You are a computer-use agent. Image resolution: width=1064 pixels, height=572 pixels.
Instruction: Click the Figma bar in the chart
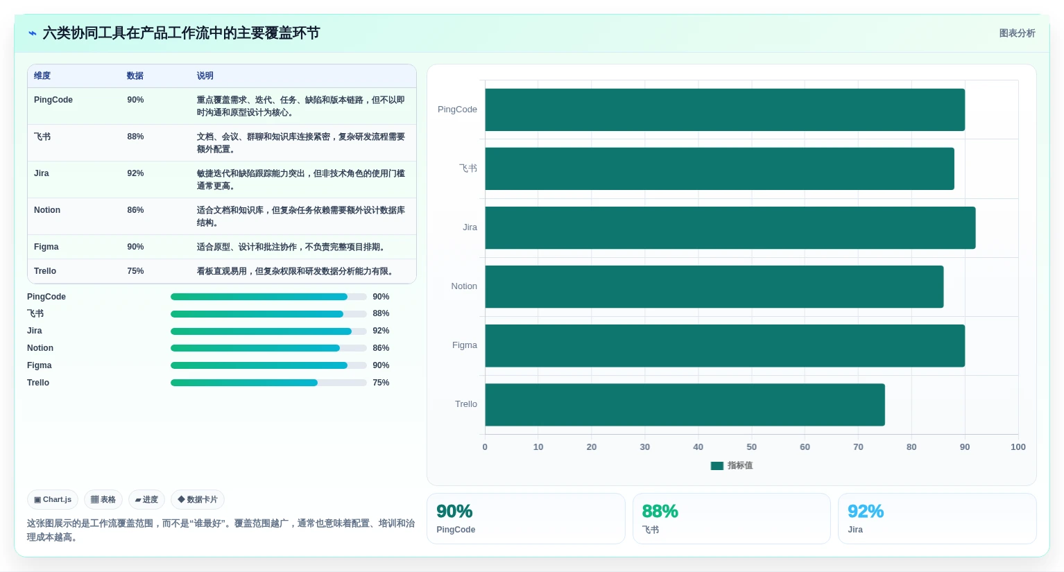pyautogui.click(x=725, y=345)
